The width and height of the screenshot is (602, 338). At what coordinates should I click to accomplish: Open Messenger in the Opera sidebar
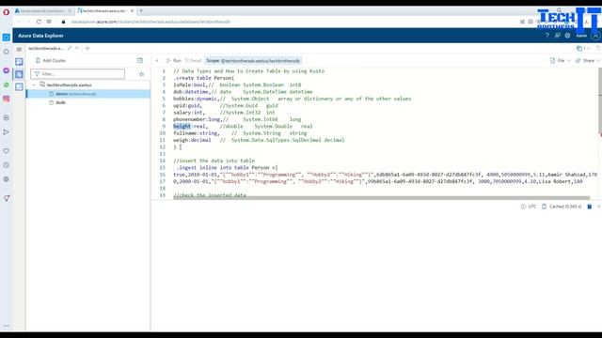(7, 70)
